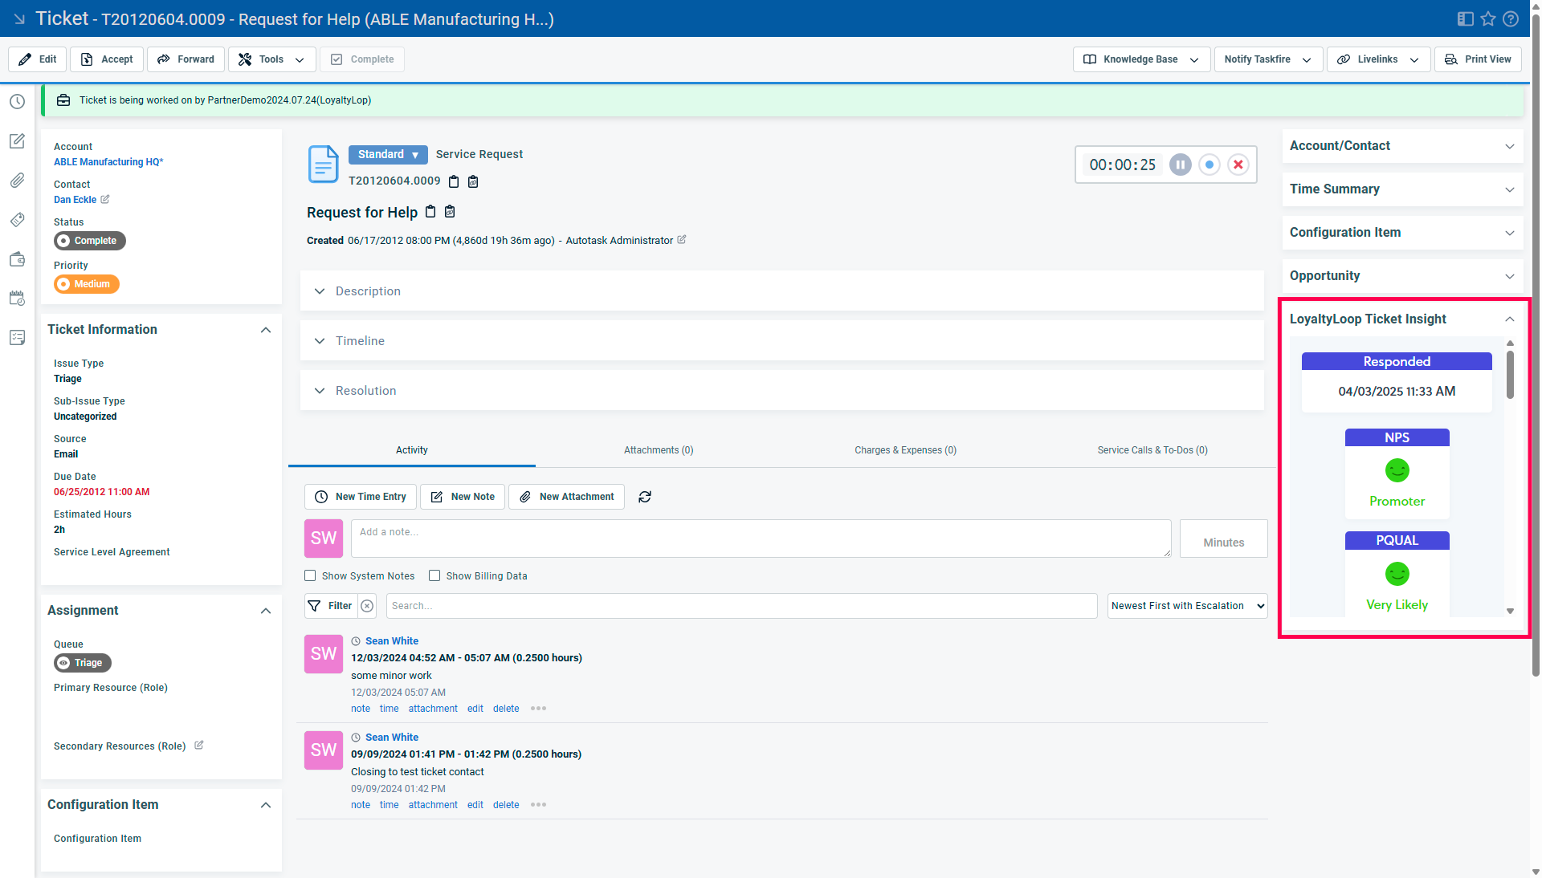Clear the activity filter

(x=367, y=606)
